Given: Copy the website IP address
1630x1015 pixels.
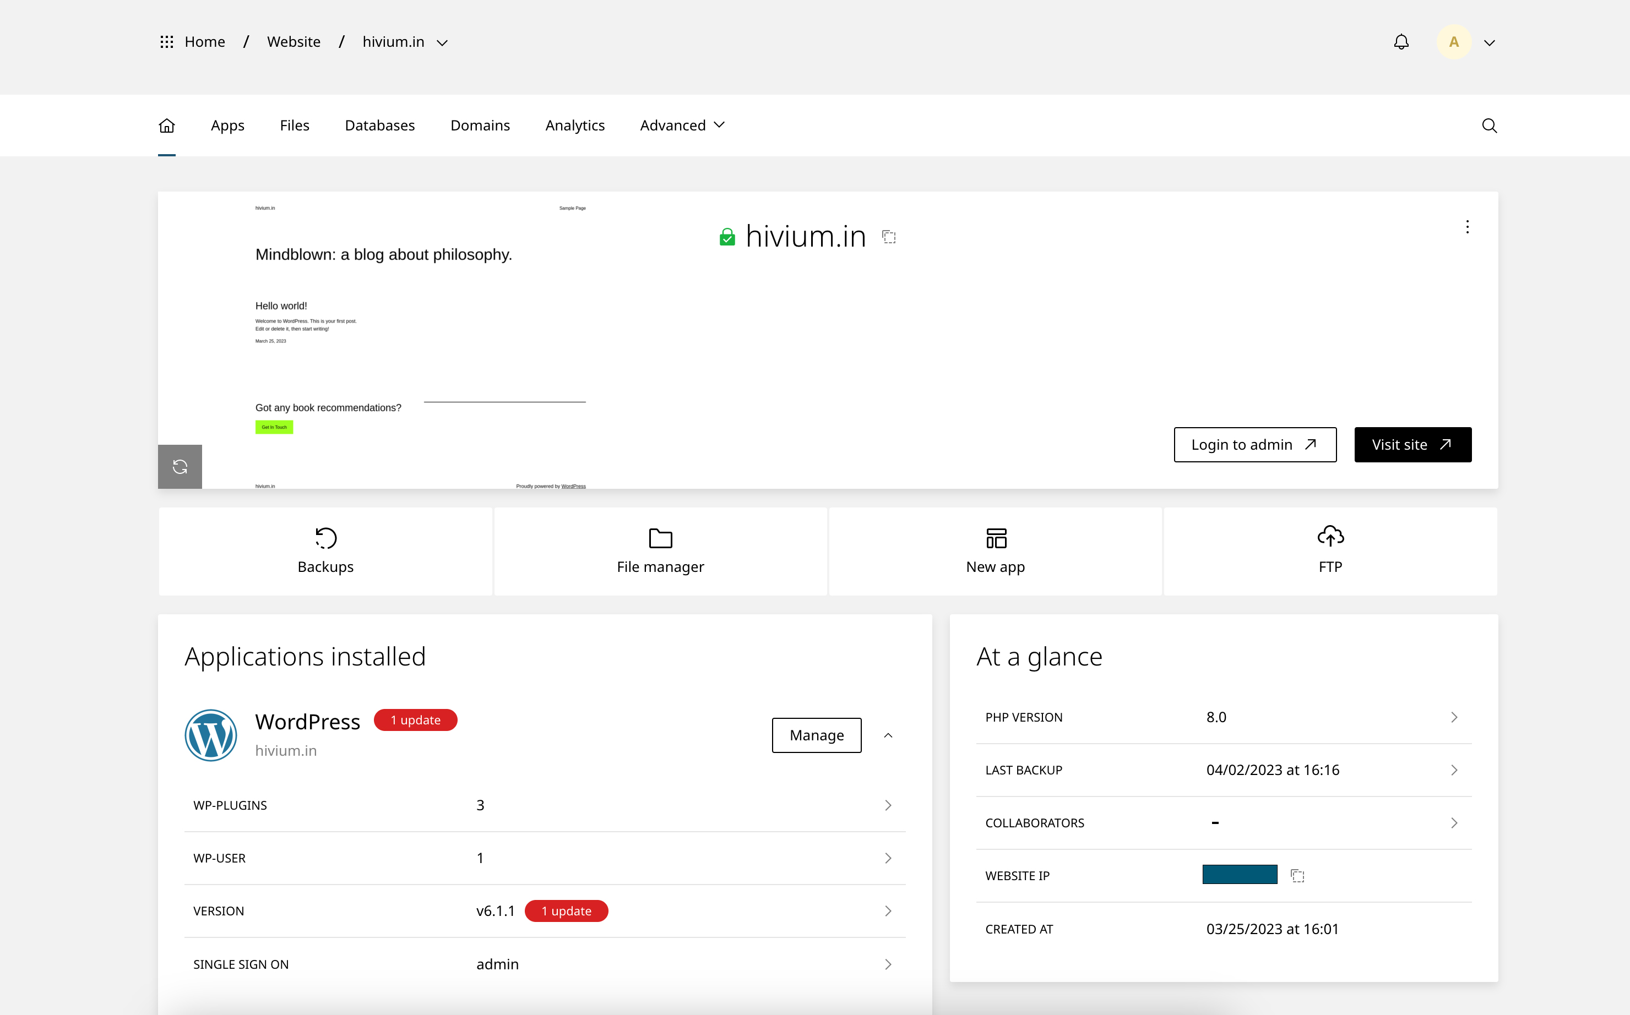Looking at the screenshot, I should click(x=1297, y=875).
